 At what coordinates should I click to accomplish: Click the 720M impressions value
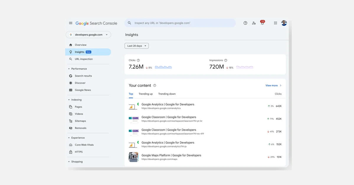click(217, 67)
